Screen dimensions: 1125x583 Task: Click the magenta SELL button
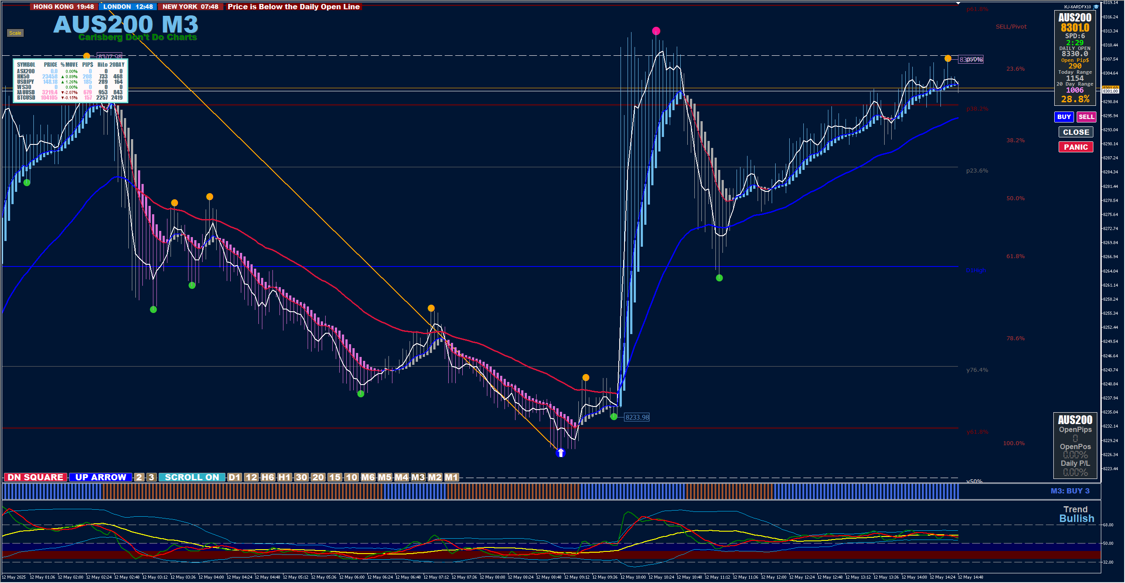1086,117
